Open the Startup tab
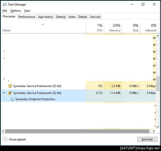161x151 pixels. pyautogui.click(x=61, y=17)
